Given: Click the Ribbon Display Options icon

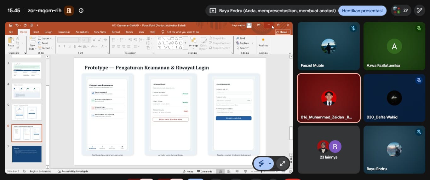Looking at the screenshot, I should click(x=259, y=25).
